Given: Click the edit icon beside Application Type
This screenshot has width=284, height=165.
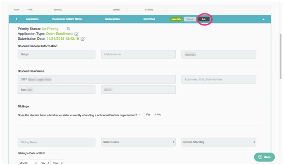Looking at the screenshot, I should pos(76,34).
